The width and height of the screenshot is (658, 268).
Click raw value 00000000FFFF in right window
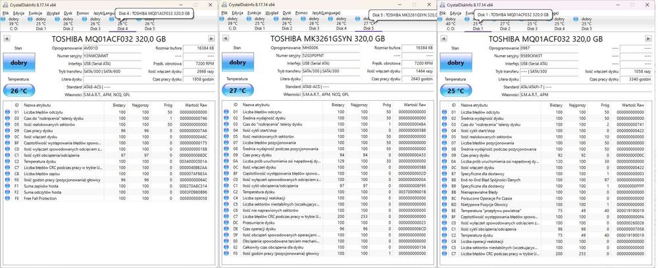click(x=632, y=186)
